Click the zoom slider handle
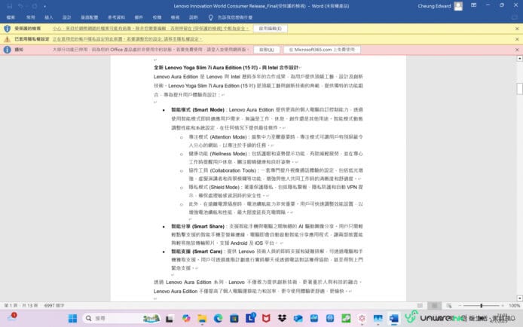 [482, 306]
